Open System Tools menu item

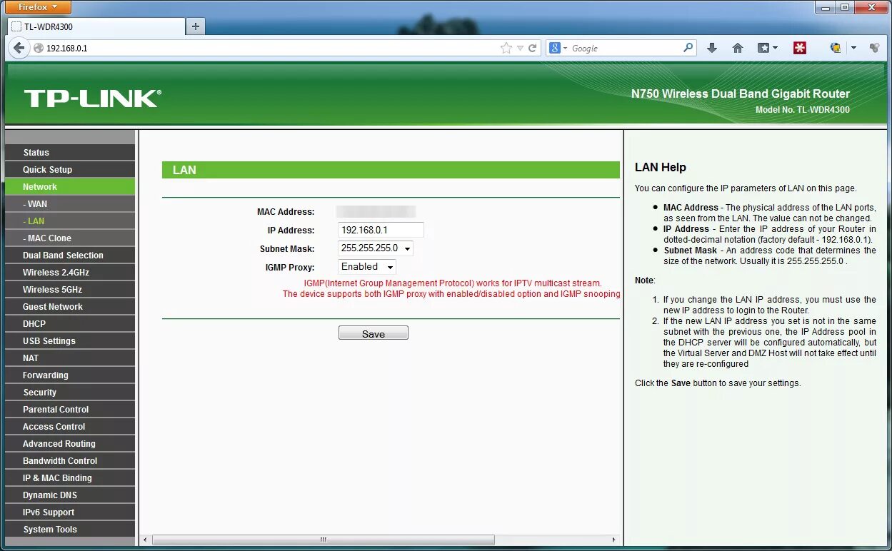(69, 530)
